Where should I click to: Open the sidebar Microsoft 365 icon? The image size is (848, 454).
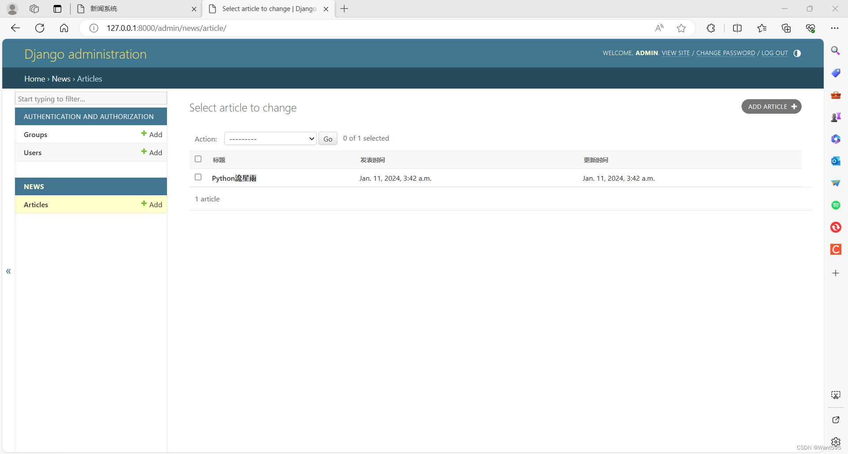click(x=836, y=139)
